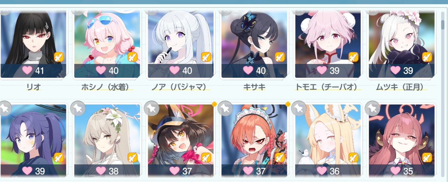Toggle pin on the fox-eared witch hat character

[152, 108]
